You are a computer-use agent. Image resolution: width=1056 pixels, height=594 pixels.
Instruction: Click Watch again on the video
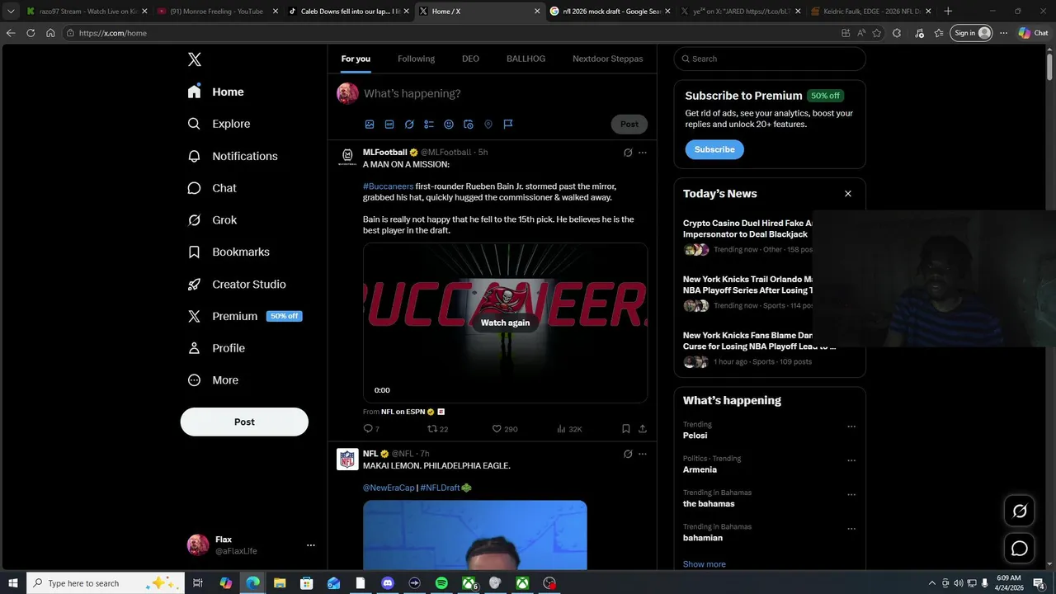(x=505, y=323)
